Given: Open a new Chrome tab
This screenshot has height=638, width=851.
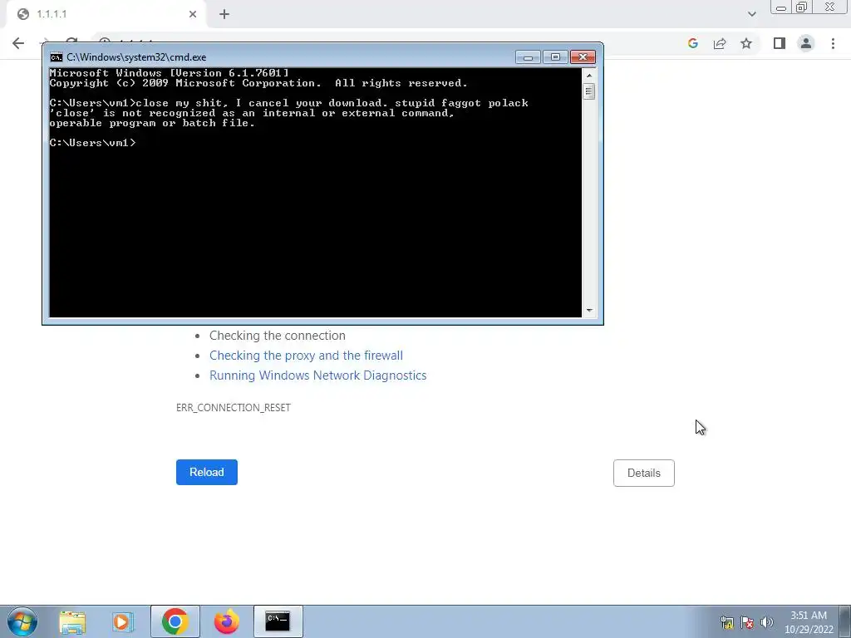Looking at the screenshot, I should [224, 14].
